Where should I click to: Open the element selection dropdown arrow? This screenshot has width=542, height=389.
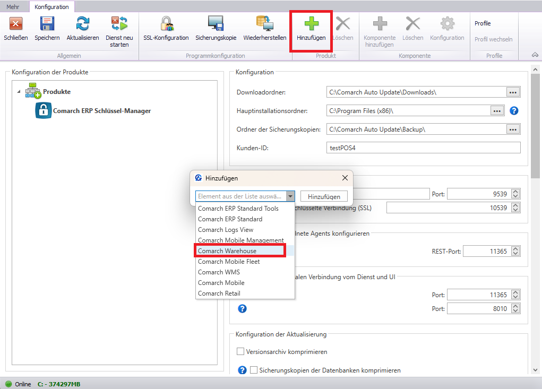point(290,196)
